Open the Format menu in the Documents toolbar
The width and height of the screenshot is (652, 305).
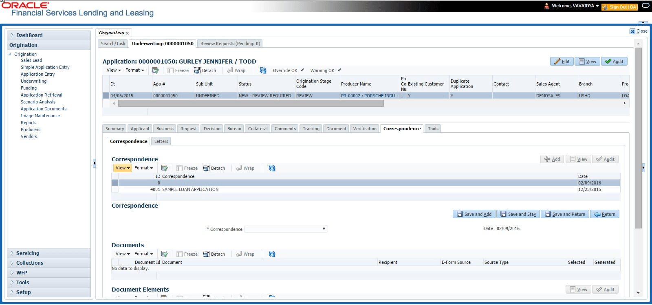144,254
